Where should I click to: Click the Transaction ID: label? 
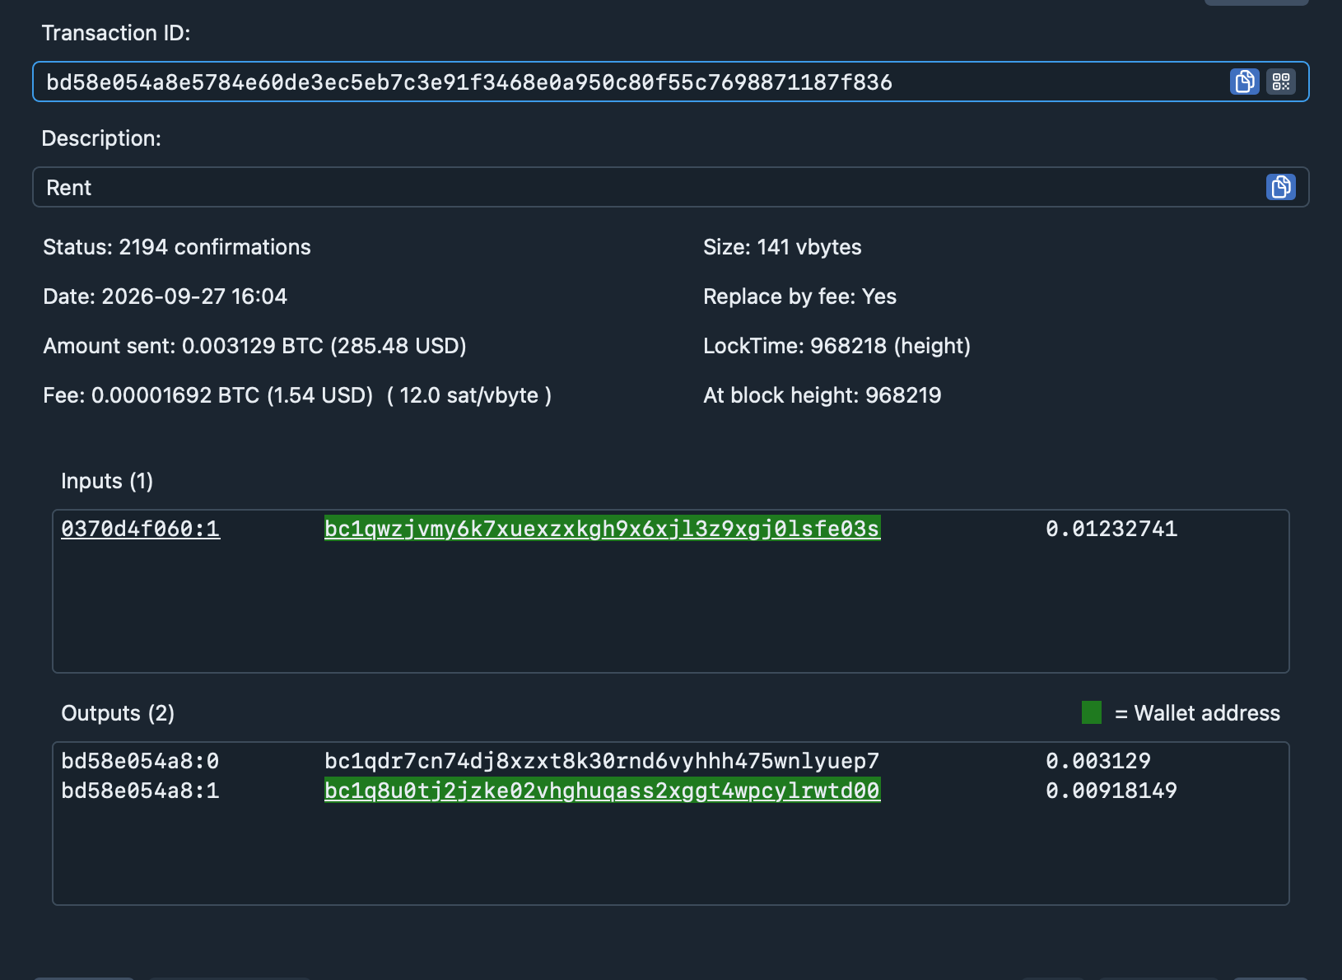[116, 33]
